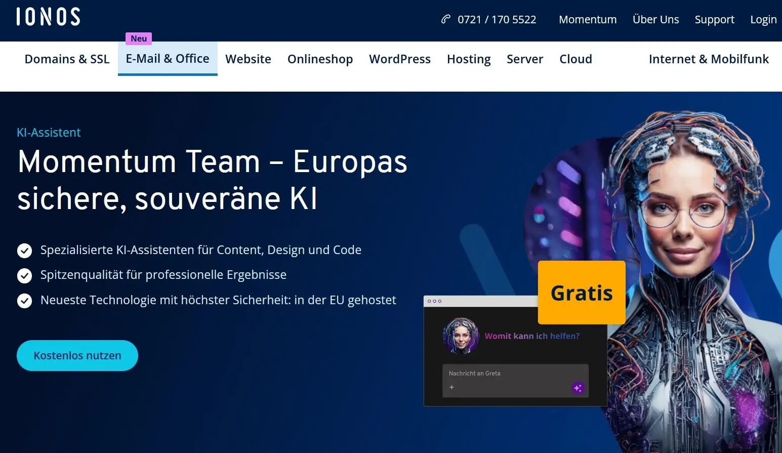Open the Domains & SSL menu

67,59
